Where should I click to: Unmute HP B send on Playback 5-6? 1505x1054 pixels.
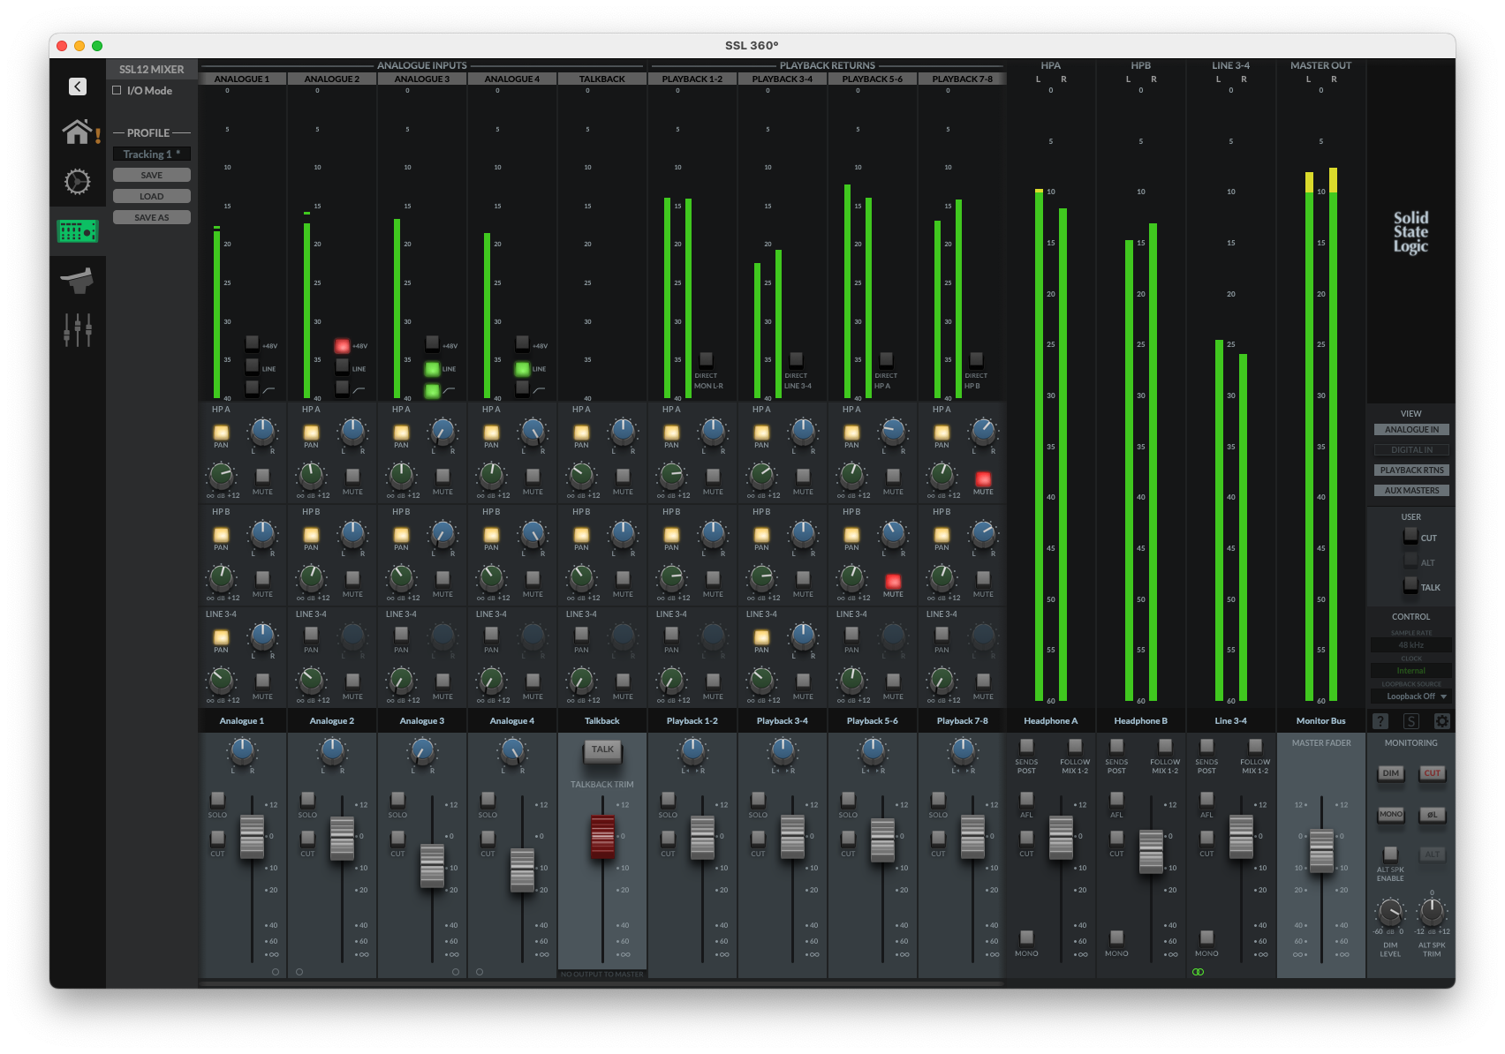893,581
